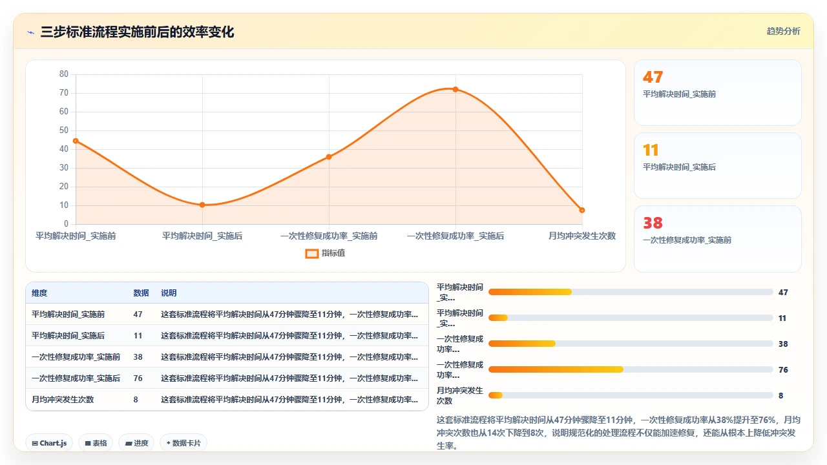Click the 数据 column header

[141, 293]
